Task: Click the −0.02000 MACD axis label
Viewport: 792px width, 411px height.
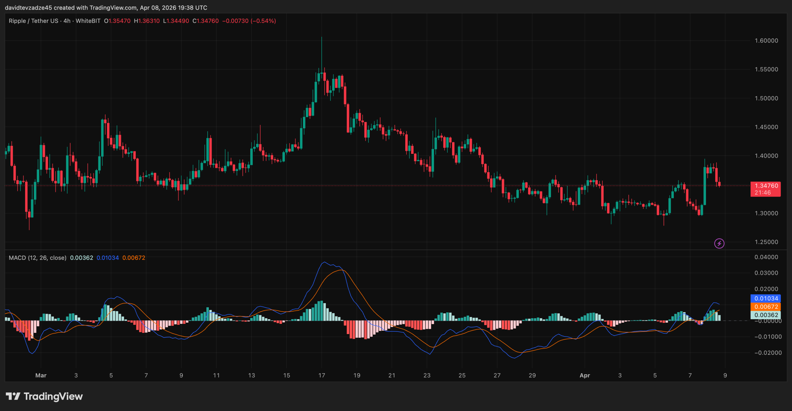Action: 768,353
